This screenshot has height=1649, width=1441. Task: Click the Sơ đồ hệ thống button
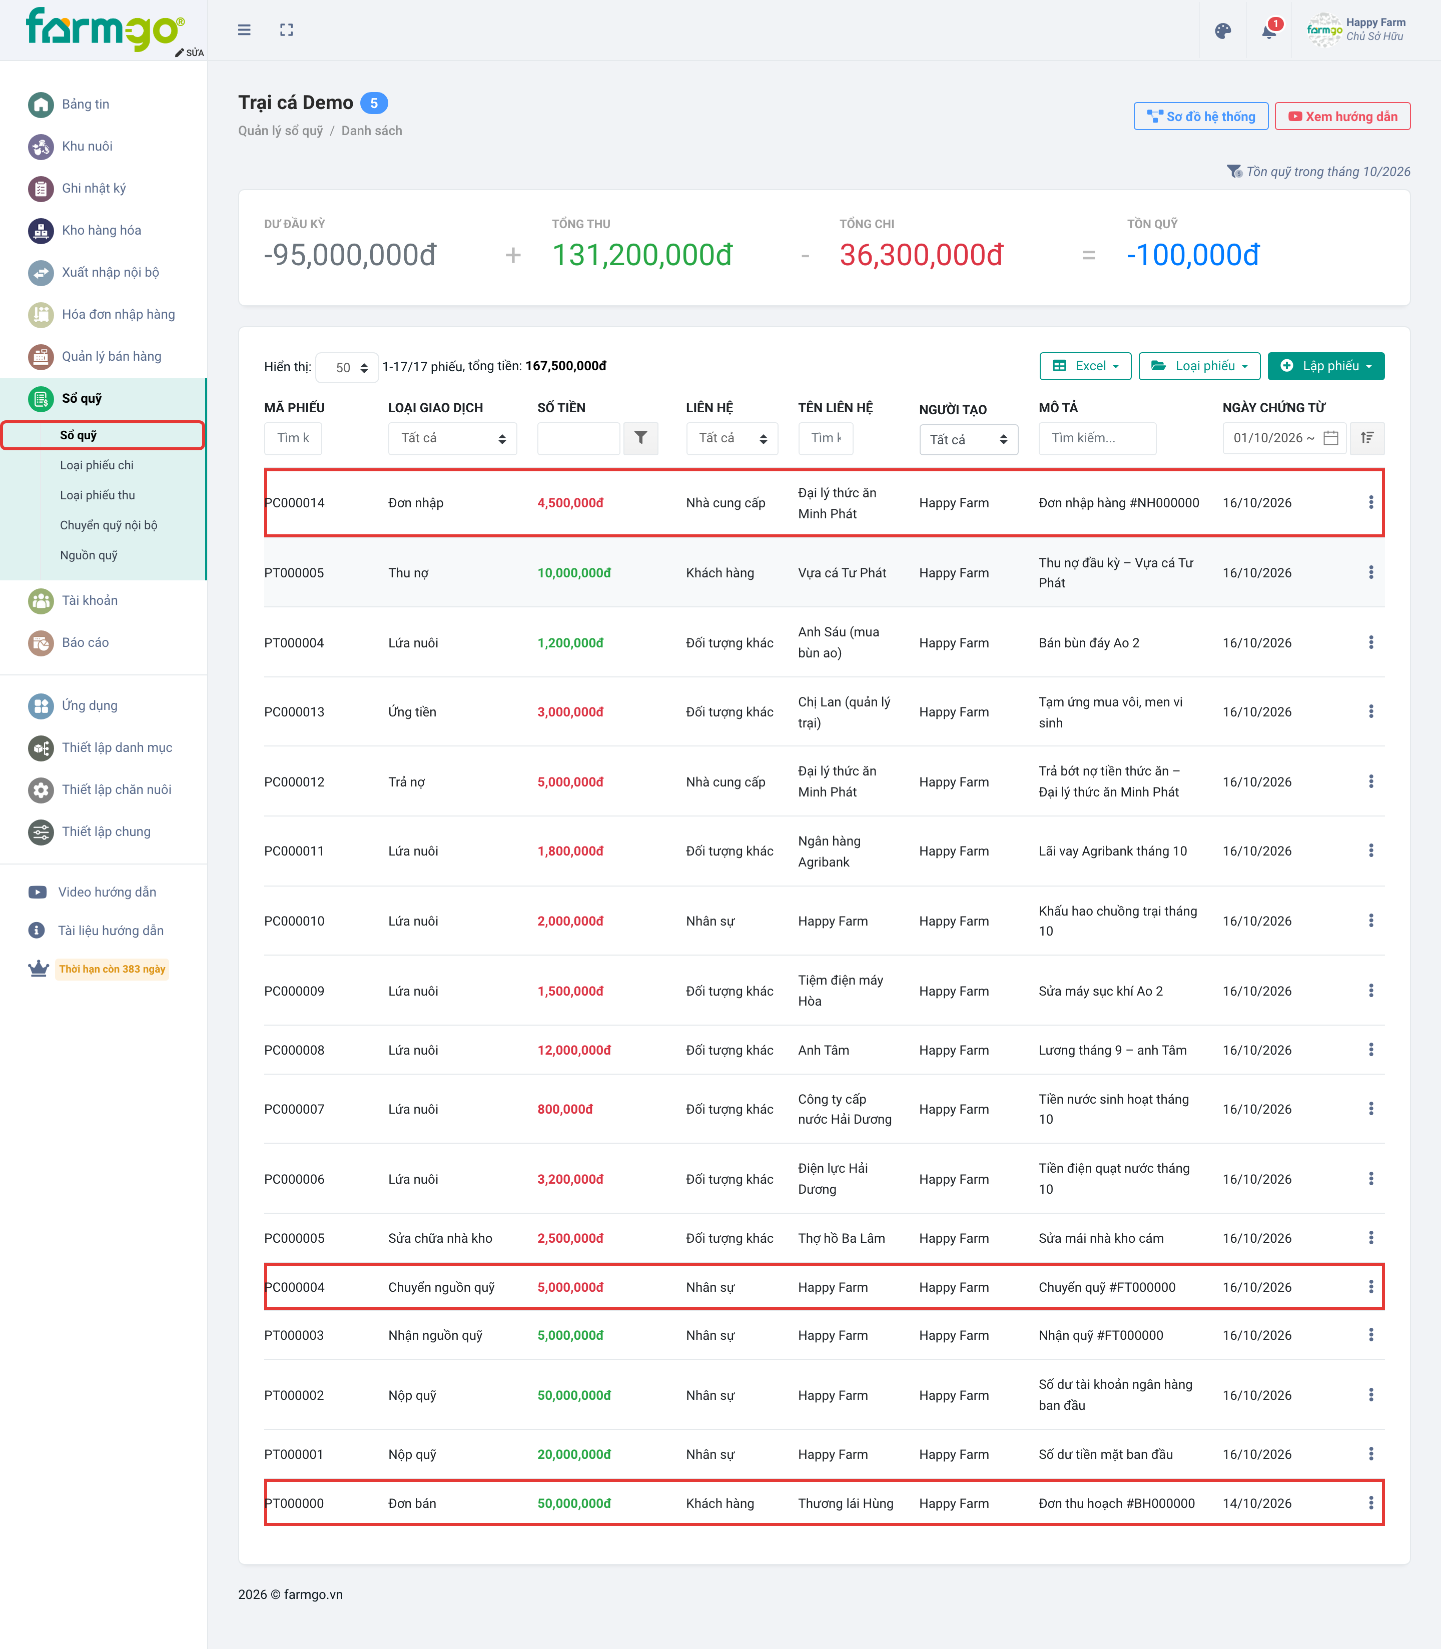coord(1200,117)
